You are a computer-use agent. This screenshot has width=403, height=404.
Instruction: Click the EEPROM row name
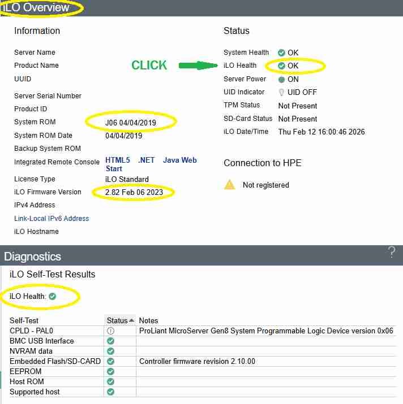tap(25, 371)
